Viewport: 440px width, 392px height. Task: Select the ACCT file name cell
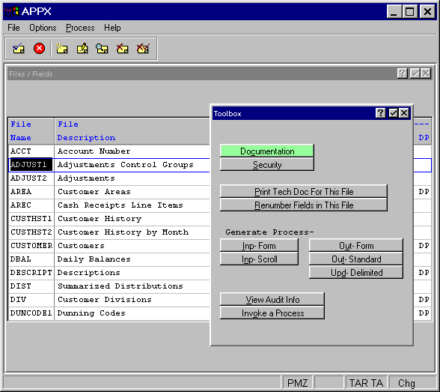31,151
